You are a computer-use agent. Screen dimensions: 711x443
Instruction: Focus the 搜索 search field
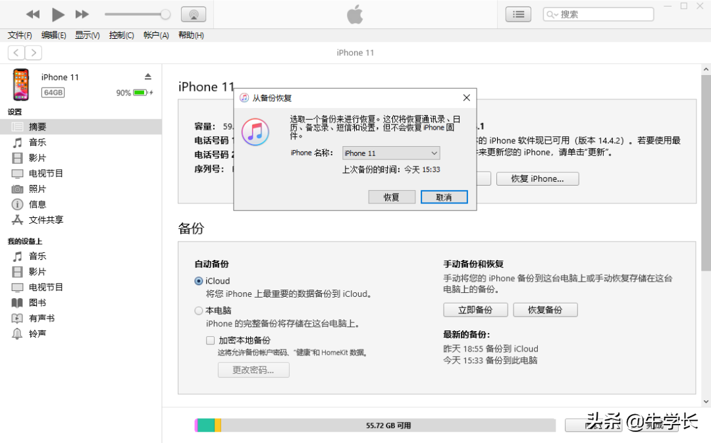(x=598, y=14)
